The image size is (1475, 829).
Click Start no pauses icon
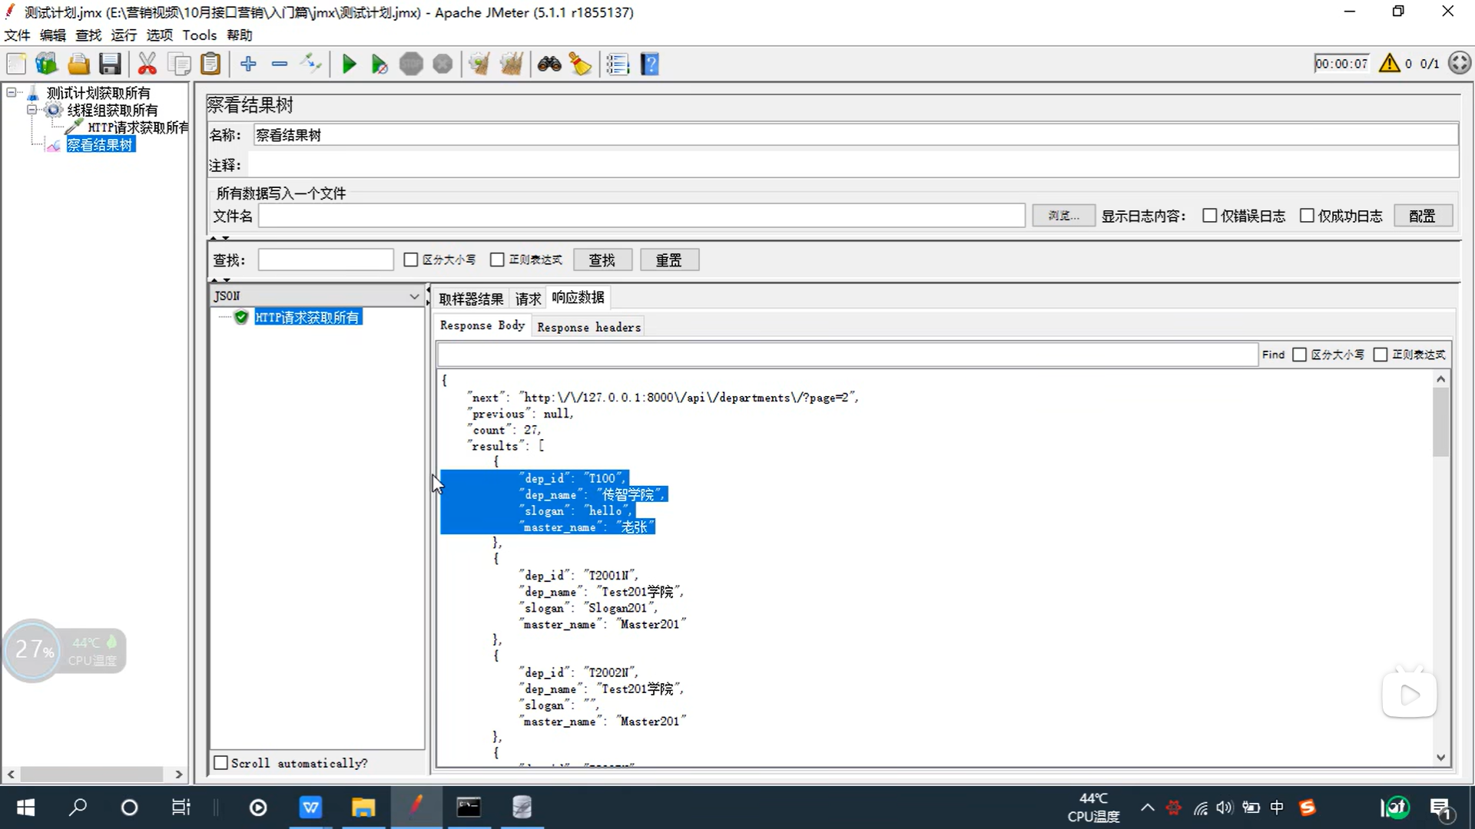click(x=379, y=64)
